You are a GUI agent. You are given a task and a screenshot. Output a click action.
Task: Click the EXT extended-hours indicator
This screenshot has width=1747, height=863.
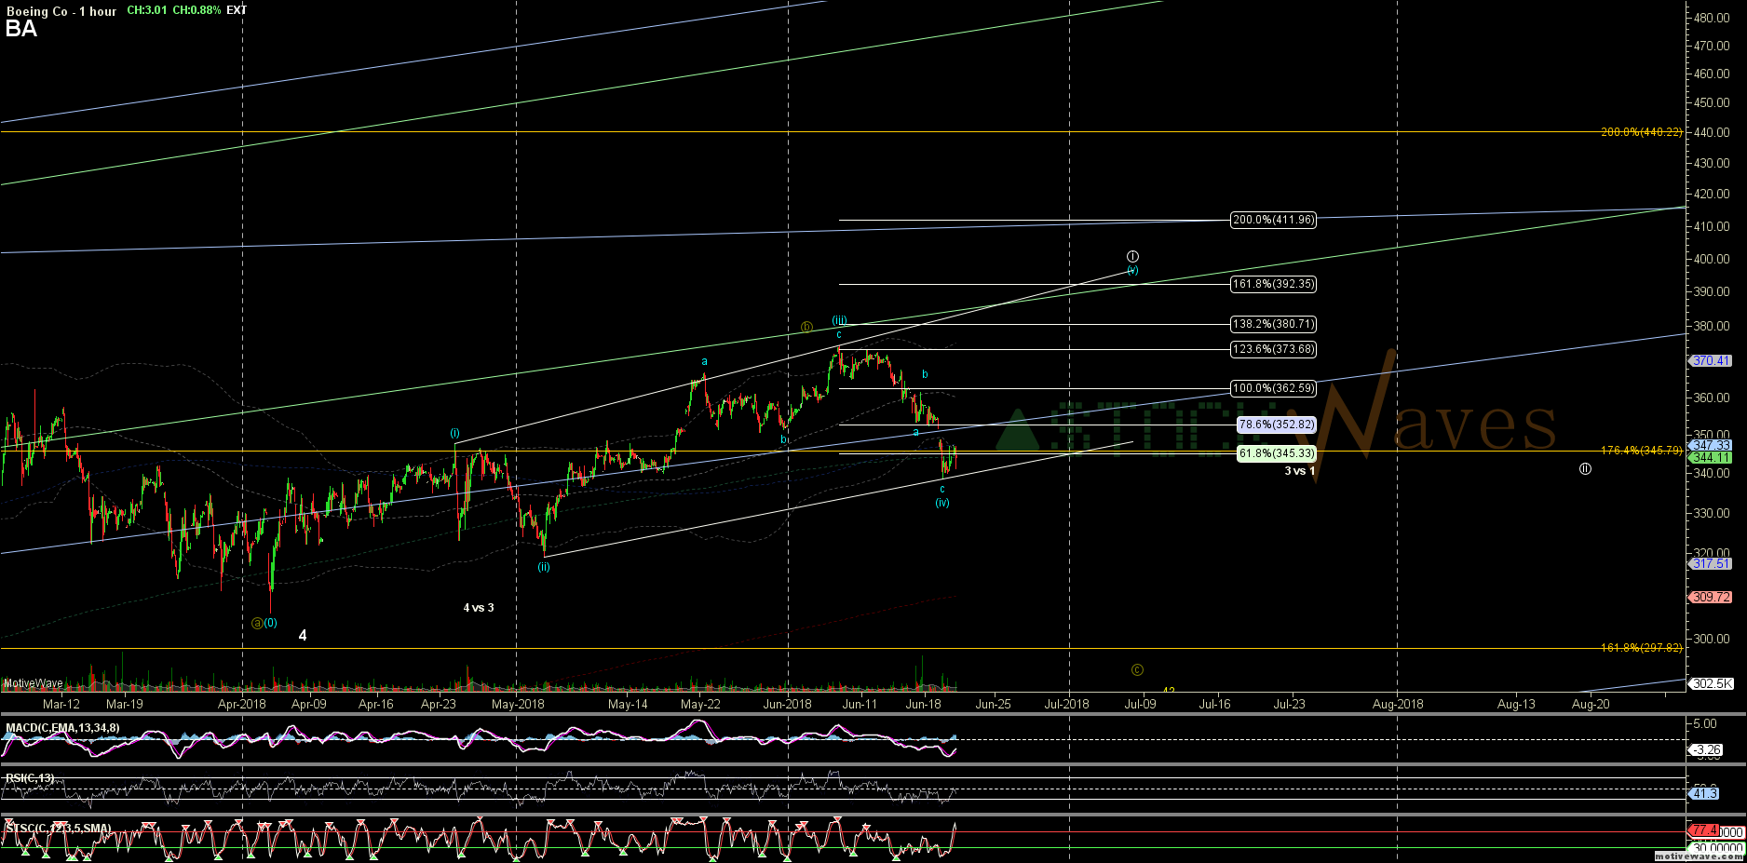(237, 10)
